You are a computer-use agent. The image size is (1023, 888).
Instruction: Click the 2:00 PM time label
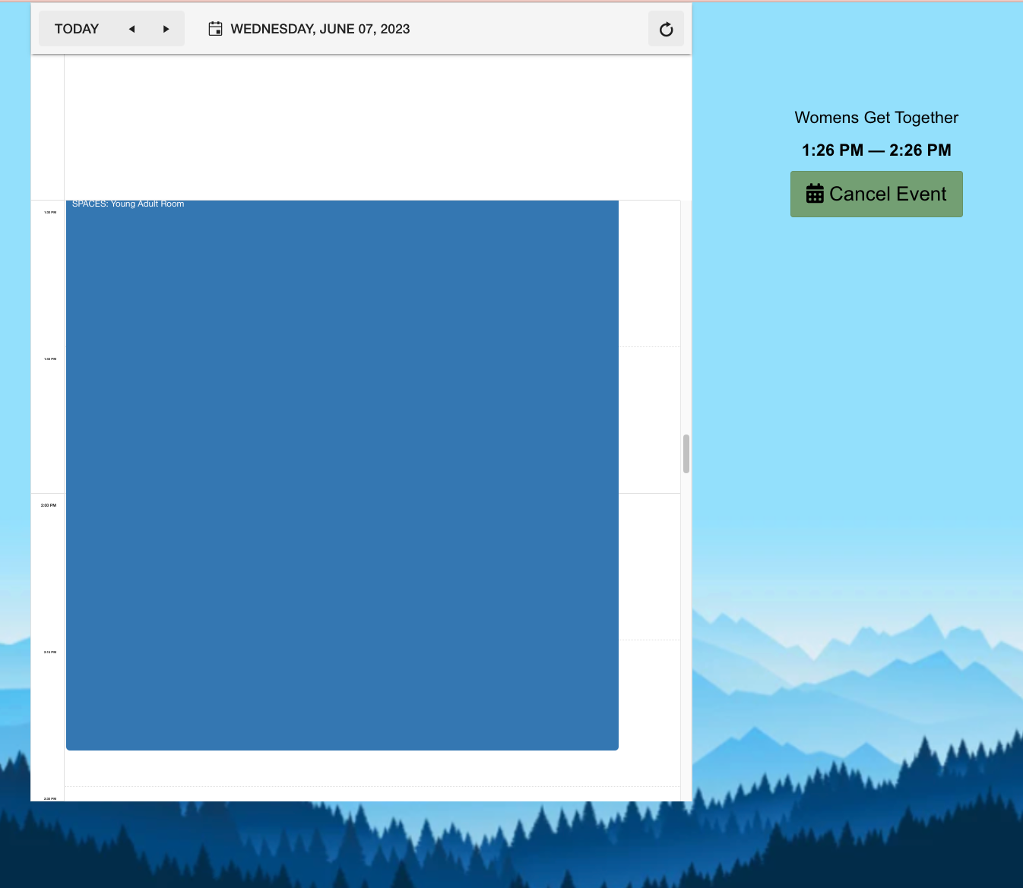(x=49, y=505)
